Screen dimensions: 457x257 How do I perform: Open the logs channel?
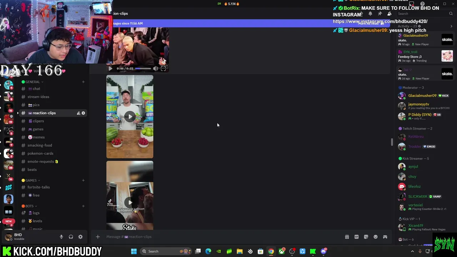[53, 213]
